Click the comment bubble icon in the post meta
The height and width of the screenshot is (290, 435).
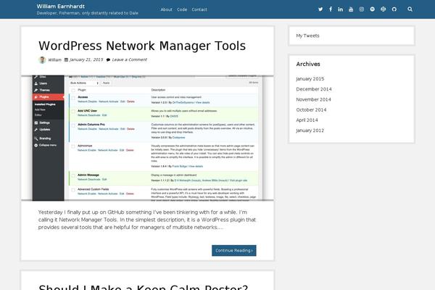click(108, 59)
